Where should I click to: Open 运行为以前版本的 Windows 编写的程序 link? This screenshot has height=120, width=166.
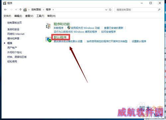(x=75, y=32)
